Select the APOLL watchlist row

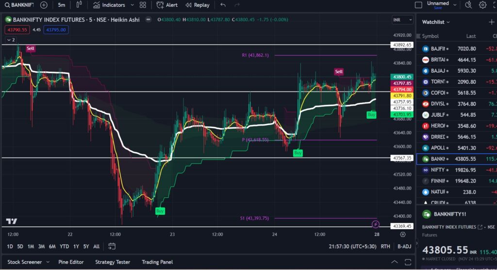(x=456, y=148)
